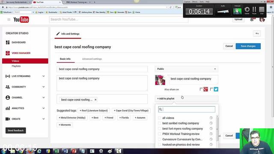
Task: Switch to the Advanced settings tab
Action: 92,59
